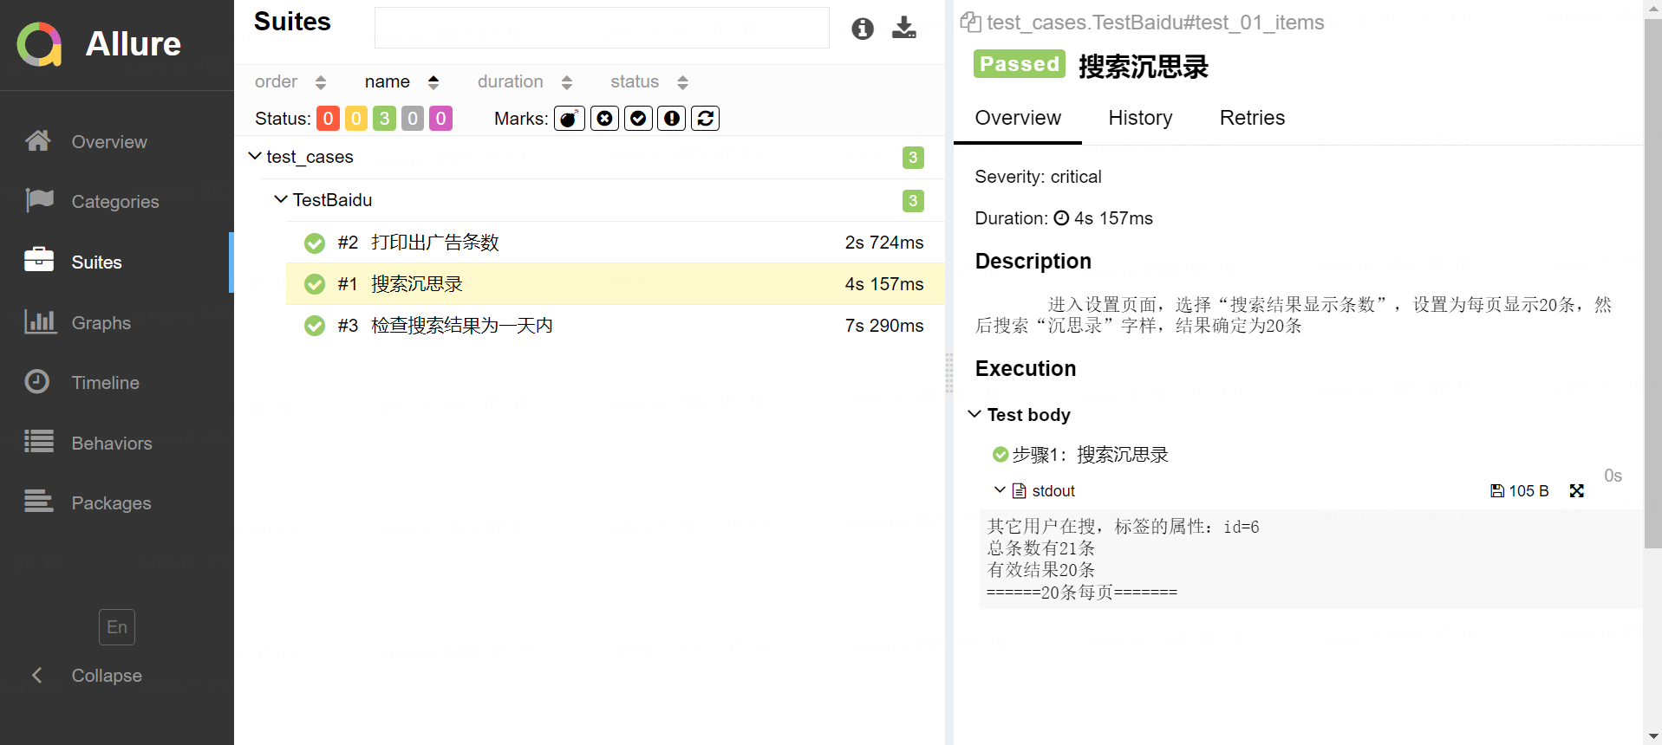The height and width of the screenshot is (745, 1662).
Task: Sort the list by duration
Action: click(x=525, y=81)
